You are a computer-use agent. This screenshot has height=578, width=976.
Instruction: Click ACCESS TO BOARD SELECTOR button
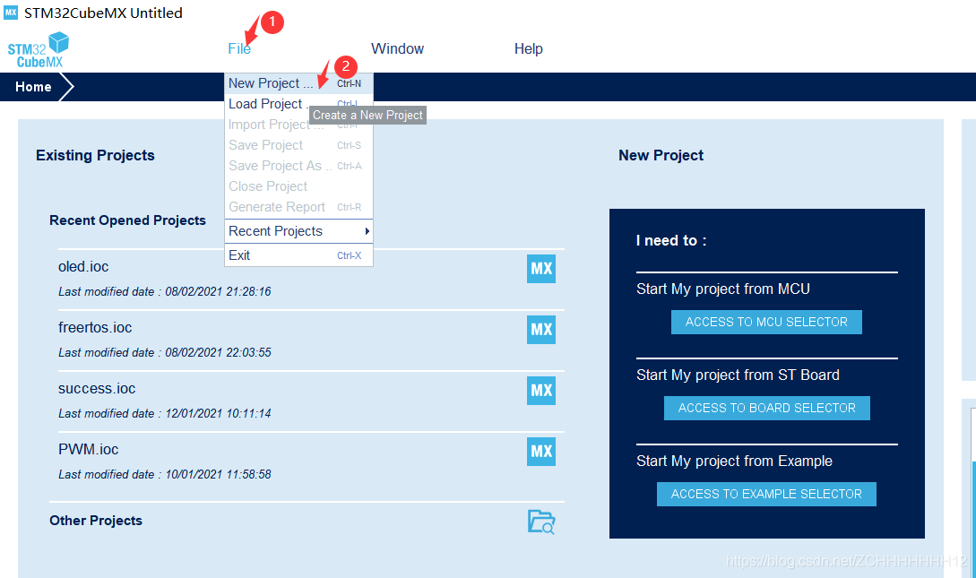click(x=767, y=408)
